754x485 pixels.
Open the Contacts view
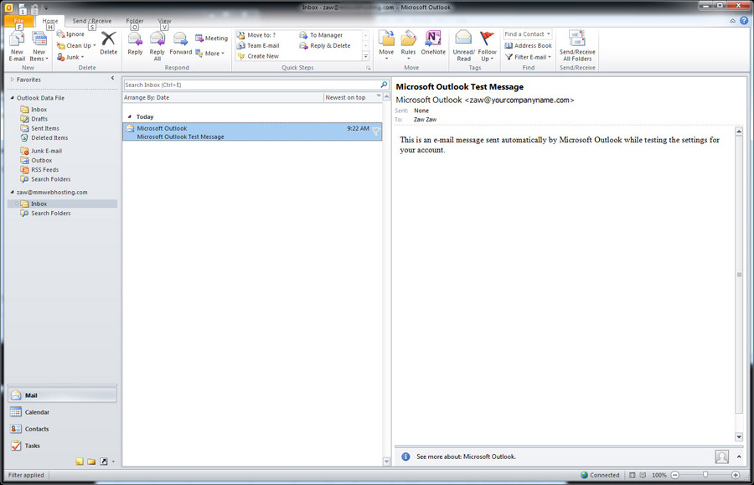point(62,429)
